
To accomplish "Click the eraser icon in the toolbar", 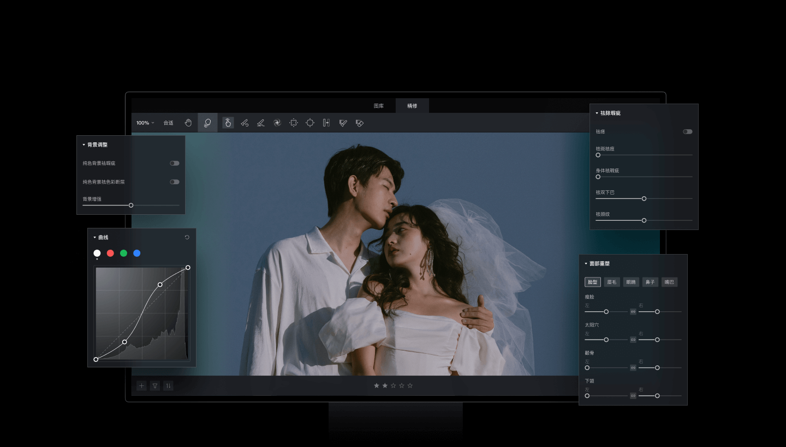I will (359, 123).
